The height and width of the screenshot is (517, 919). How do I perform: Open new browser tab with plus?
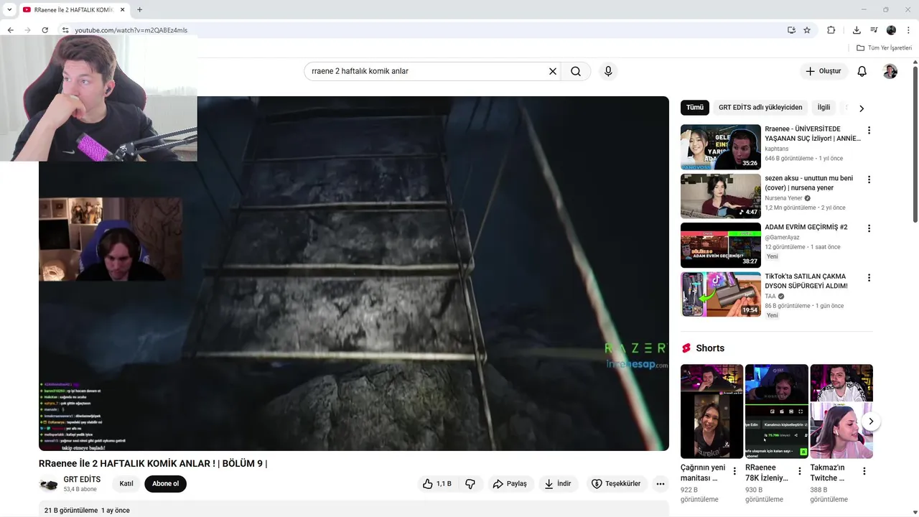139,9
